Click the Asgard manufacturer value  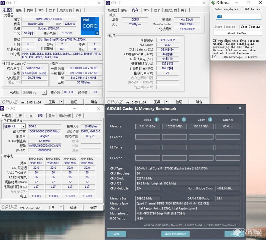[45, 136]
